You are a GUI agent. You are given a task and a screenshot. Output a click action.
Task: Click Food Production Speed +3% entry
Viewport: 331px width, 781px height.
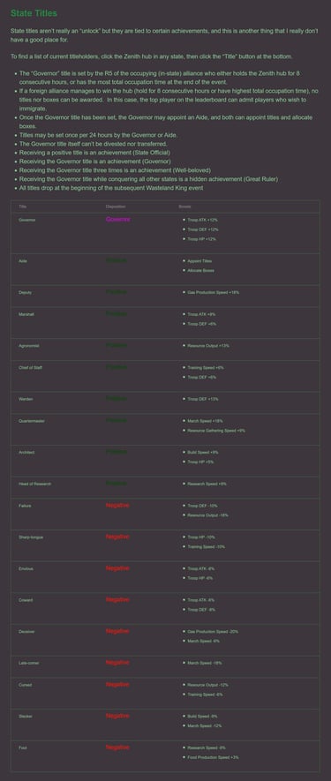pyautogui.click(x=213, y=757)
